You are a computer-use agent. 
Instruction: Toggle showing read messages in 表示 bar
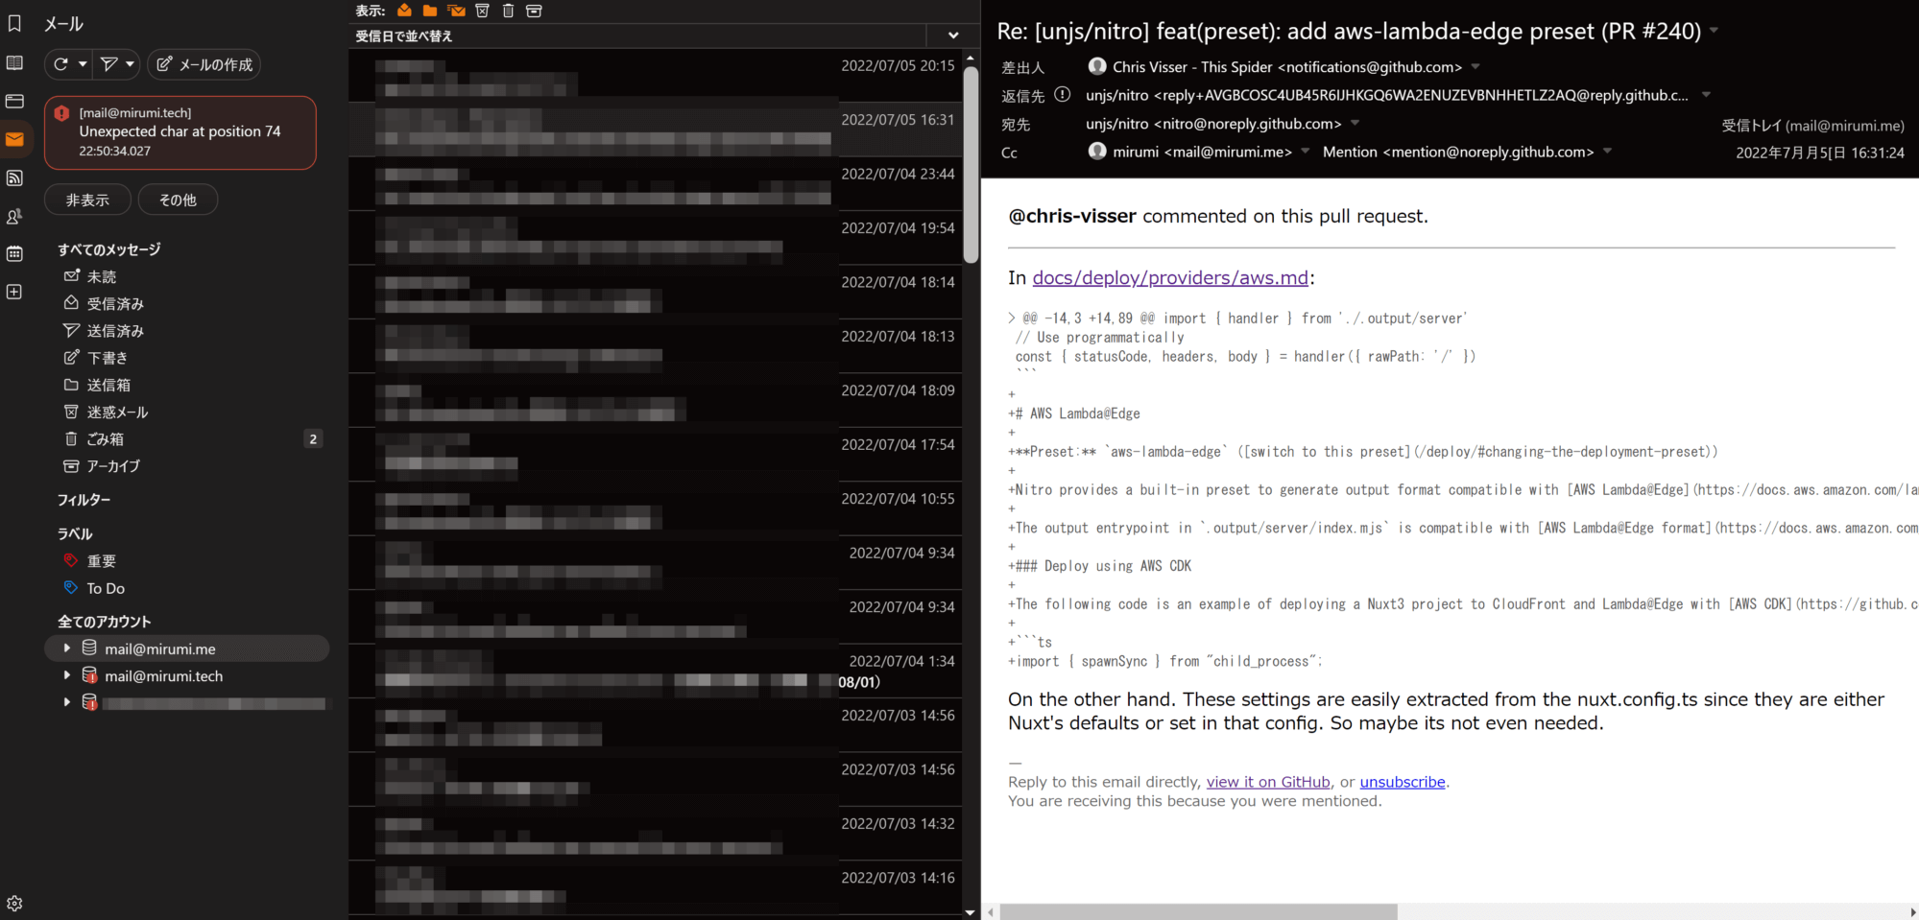click(x=404, y=11)
